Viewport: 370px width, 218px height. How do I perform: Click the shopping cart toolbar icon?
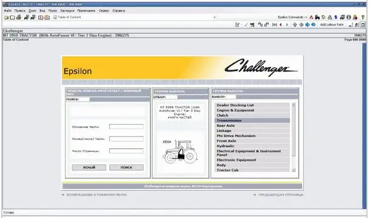(252, 24)
